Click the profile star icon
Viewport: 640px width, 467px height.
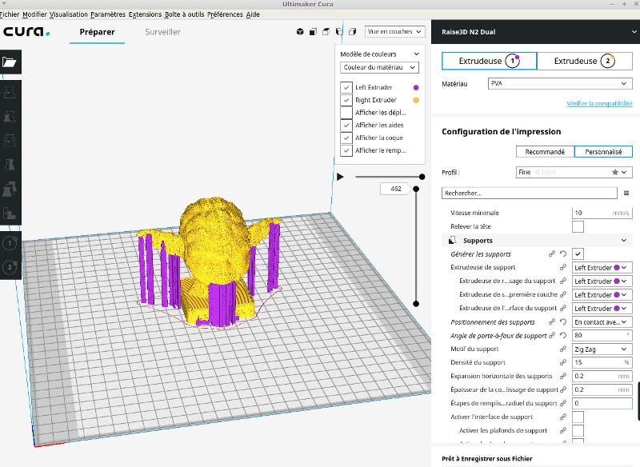[x=615, y=172]
